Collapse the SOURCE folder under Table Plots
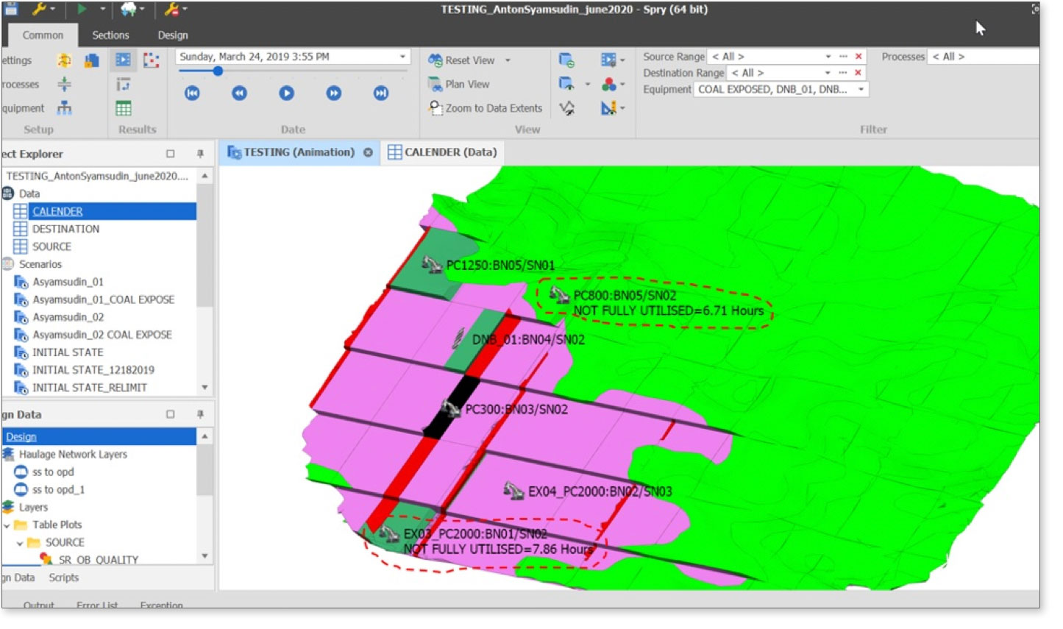The image size is (1063, 629). point(20,542)
